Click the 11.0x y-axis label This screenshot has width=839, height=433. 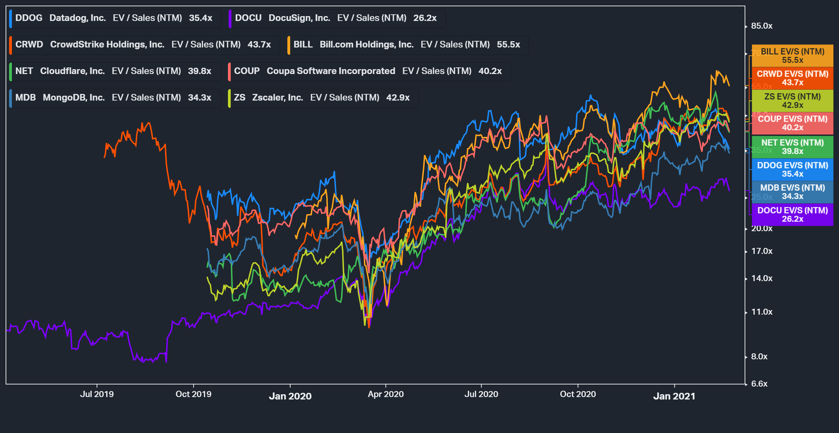pos(762,312)
